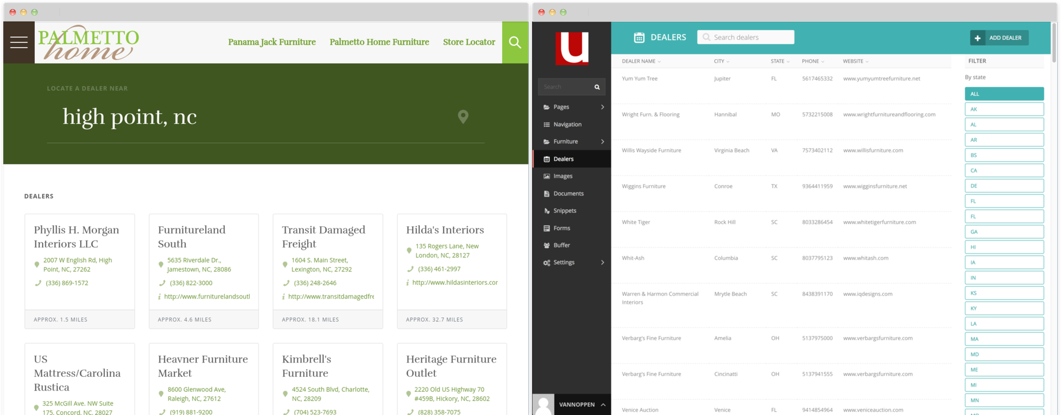Click the admin window vertical scrollbar
This screenshot has width=1061, height=415.
pos(1053,43)
